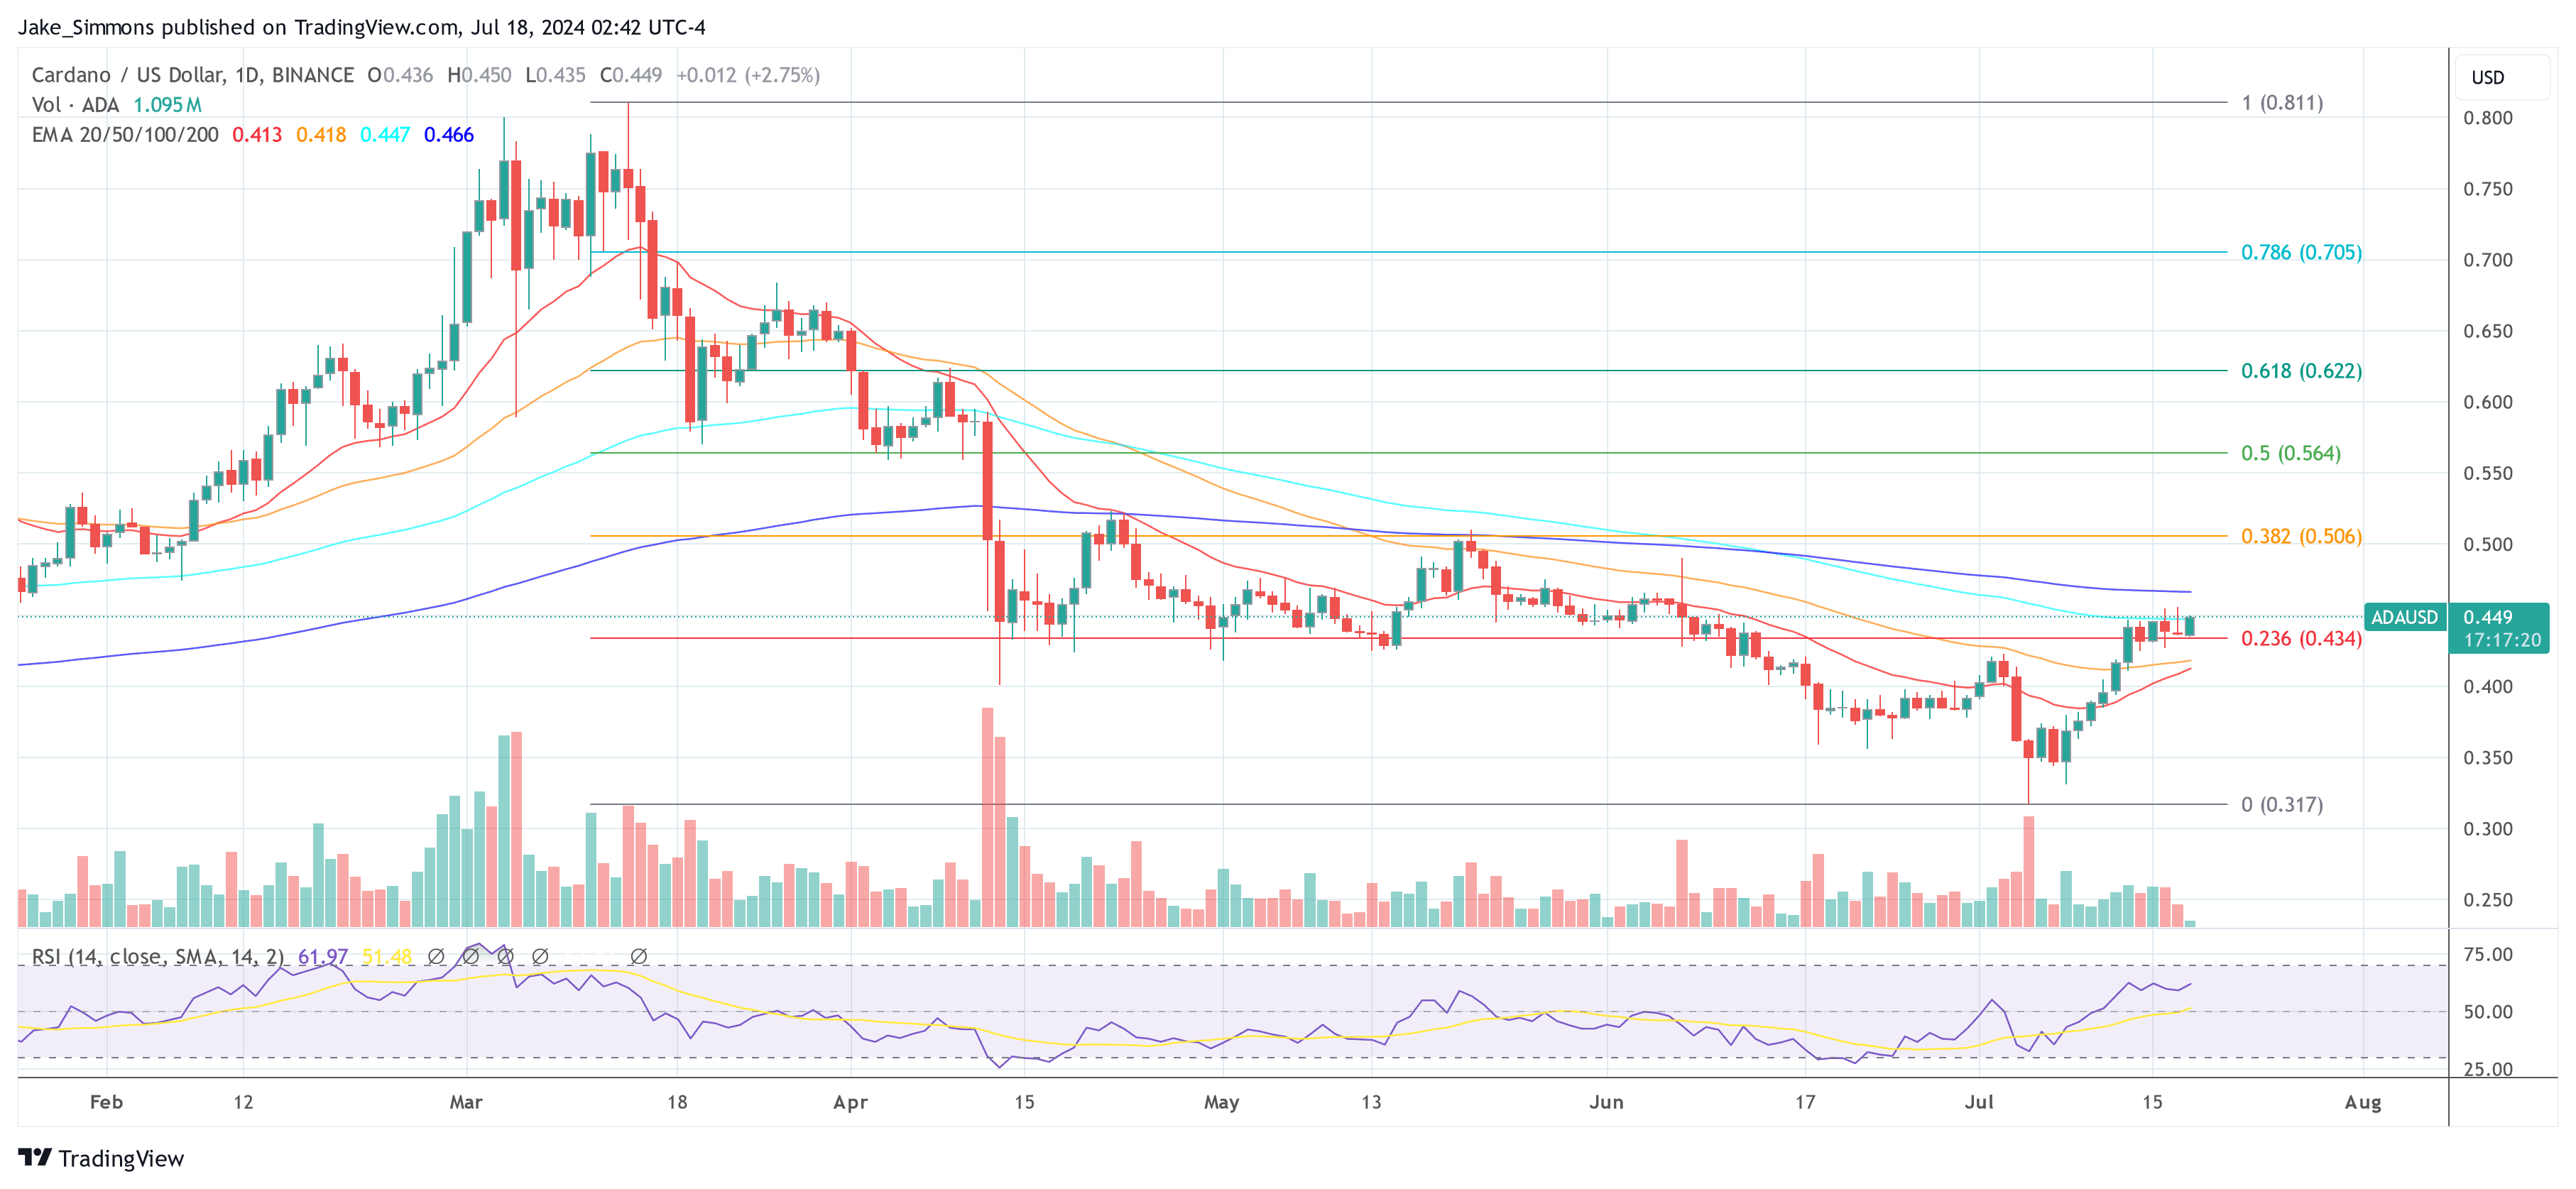The width and height of the screenshot is (2576, 1189).
Task: Click the EMA 20/50/100/200 indicator label
Action: click(x=125, y=135)
